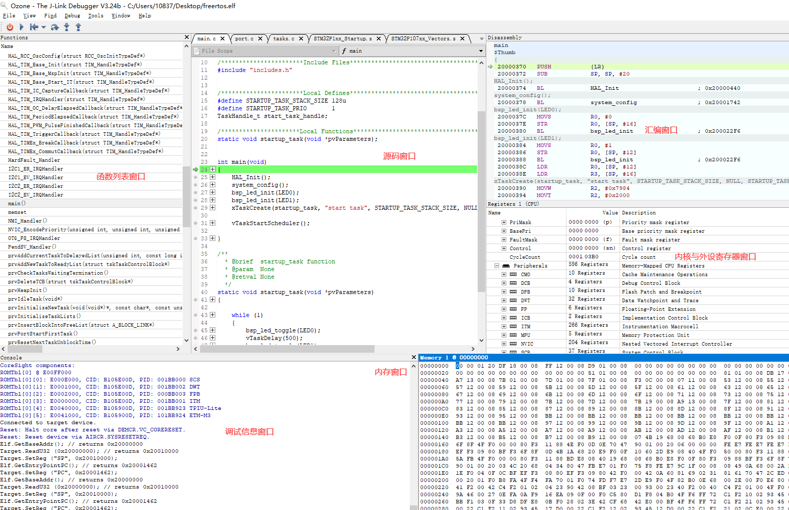
Task: Resume program execution with the play icon
Action: 21,27
